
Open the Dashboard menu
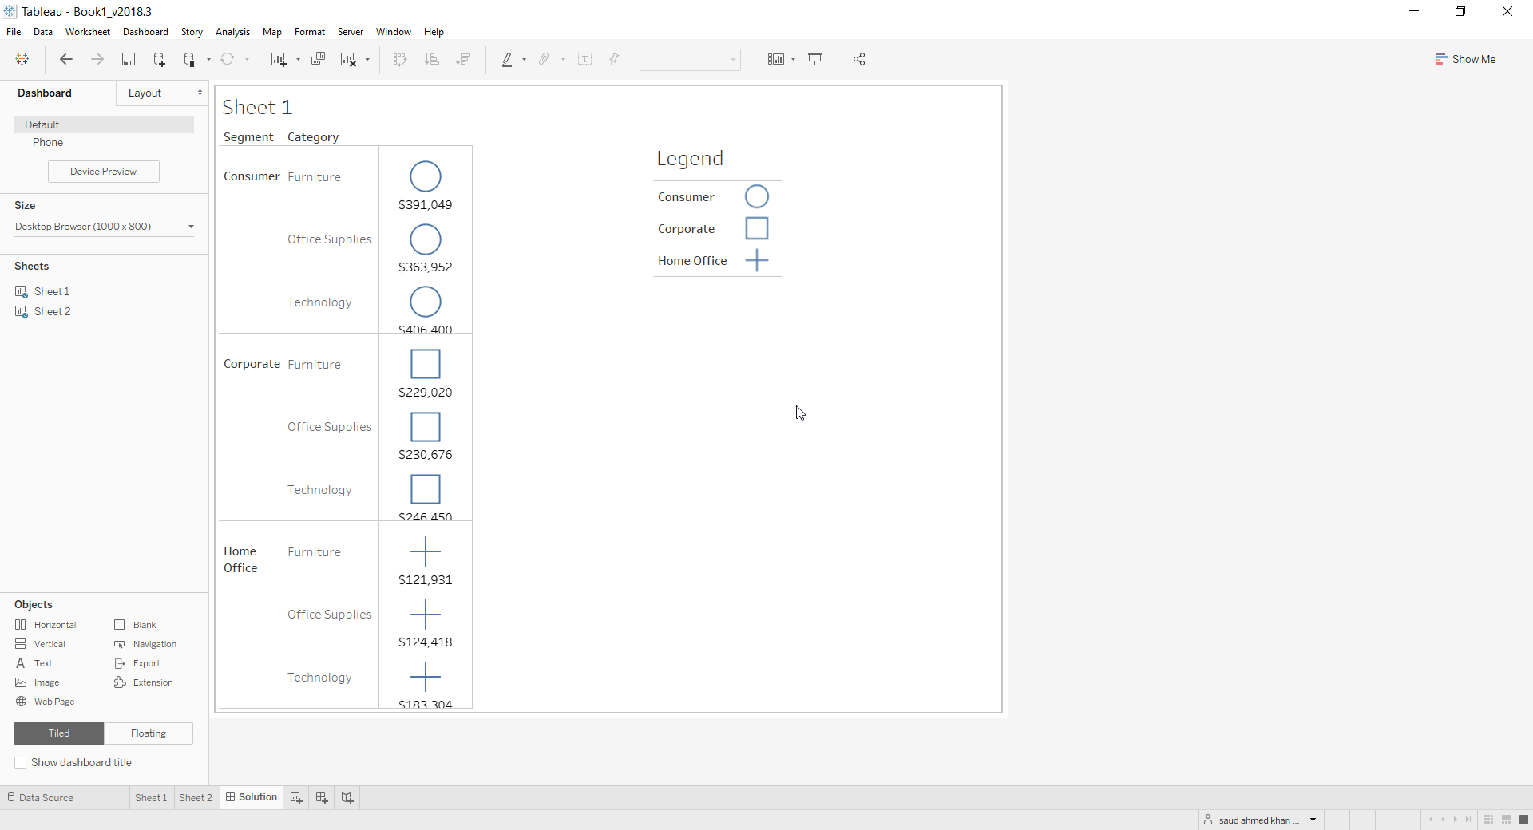(x=145, y=32)
